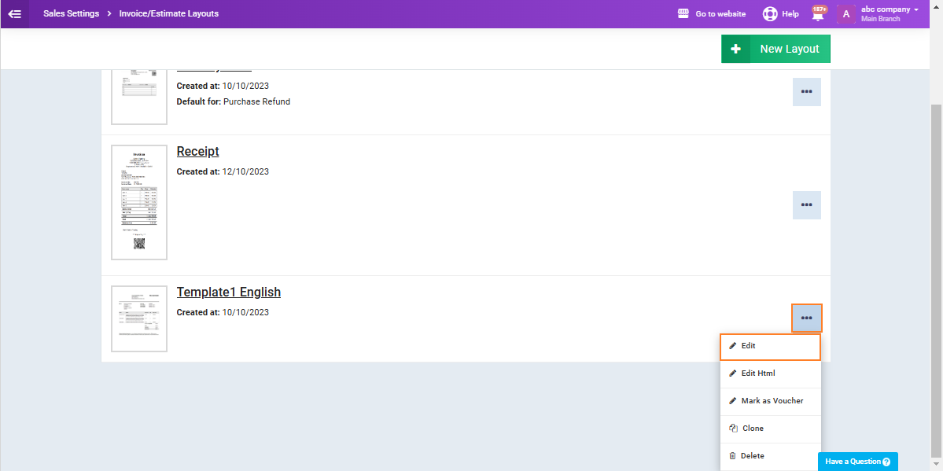
Task: Collapse the Template1 English options menu
Action: pos(806,318)
